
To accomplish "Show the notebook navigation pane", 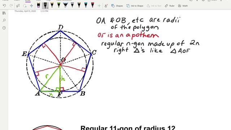I will [x=4, y=13].
